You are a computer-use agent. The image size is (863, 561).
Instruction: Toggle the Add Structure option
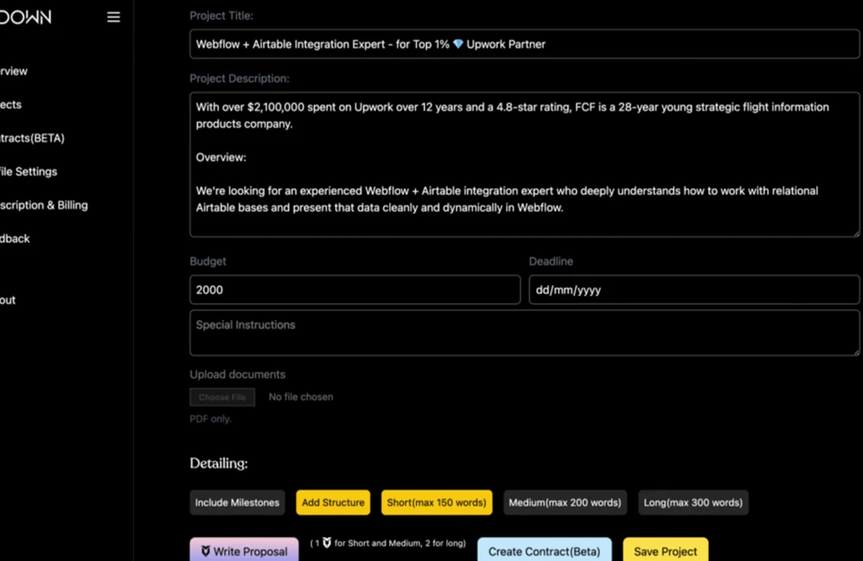pos(333,503)
